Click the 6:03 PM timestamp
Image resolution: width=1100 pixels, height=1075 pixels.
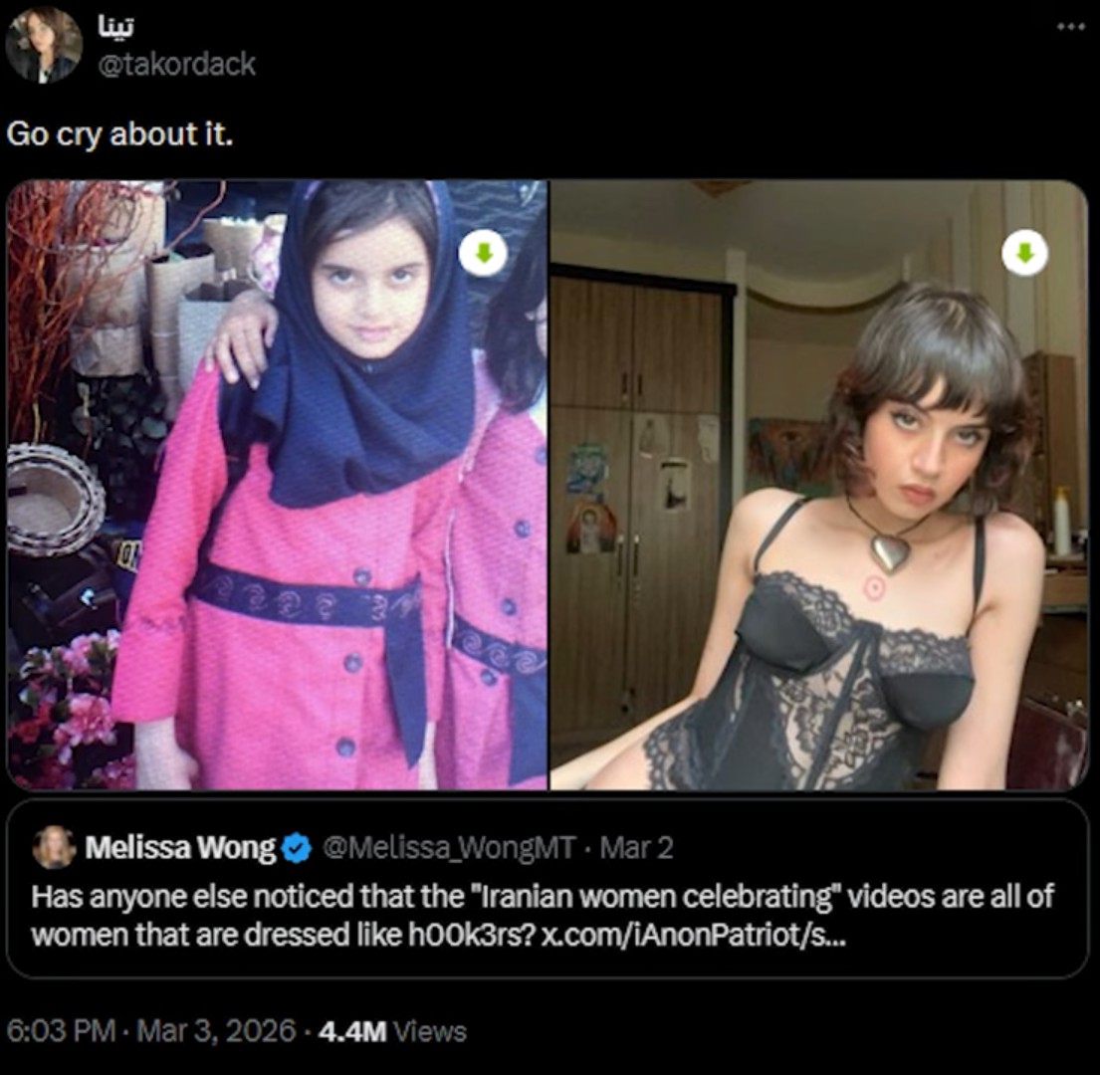(61, 1031)
